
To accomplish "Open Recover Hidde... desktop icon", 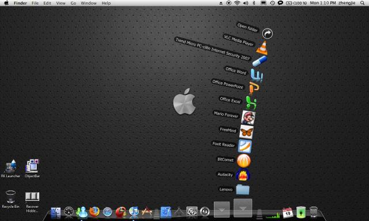I will [x=32, y=202].
